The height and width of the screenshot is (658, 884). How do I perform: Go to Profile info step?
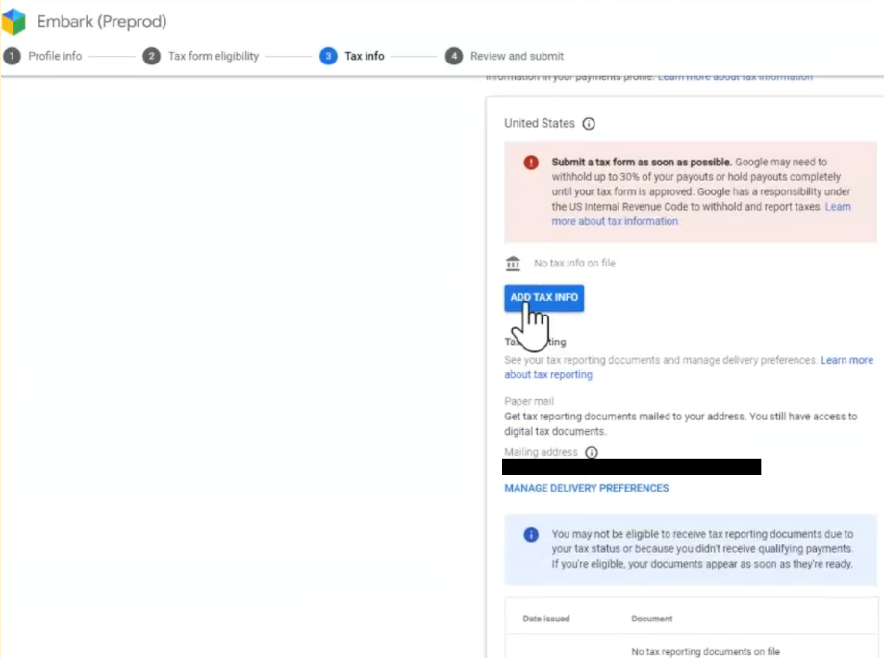click(55, 57)
